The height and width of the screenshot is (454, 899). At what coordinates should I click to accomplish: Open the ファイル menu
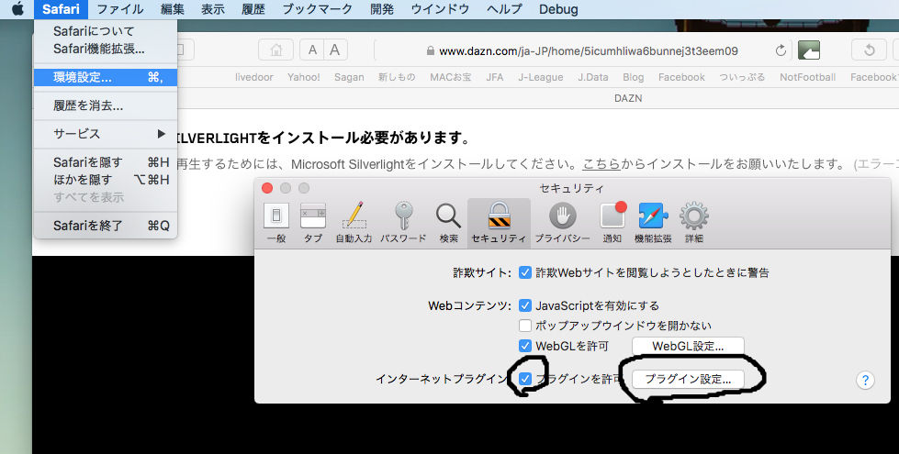[119, 9]
